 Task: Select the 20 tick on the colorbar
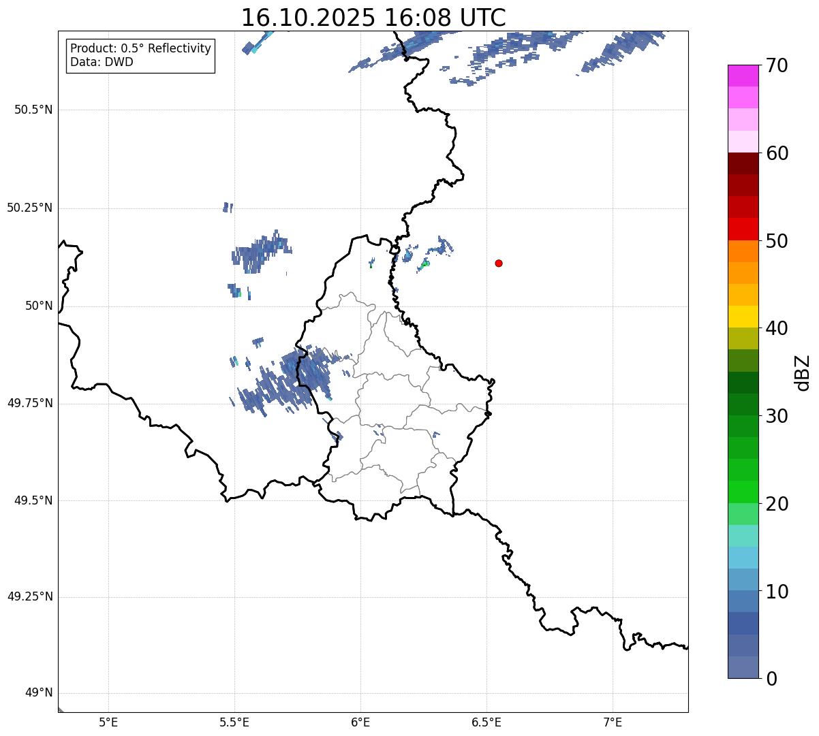[776, 504]
